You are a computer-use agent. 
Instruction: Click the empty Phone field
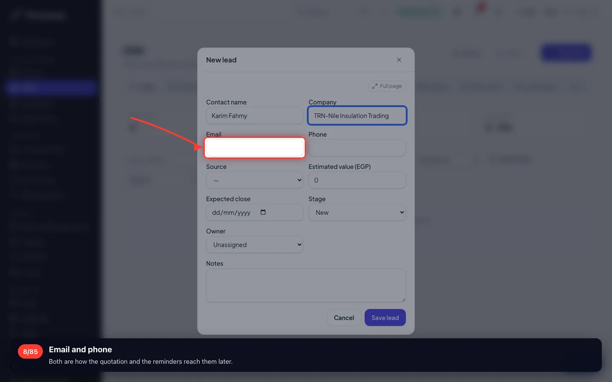point(357,148)
